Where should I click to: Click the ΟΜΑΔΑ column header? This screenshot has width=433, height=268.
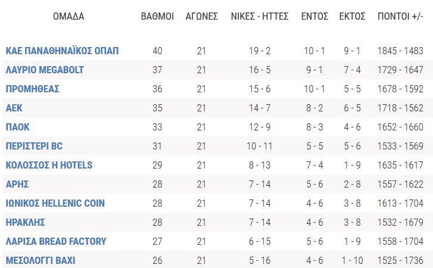pos(68,16)
